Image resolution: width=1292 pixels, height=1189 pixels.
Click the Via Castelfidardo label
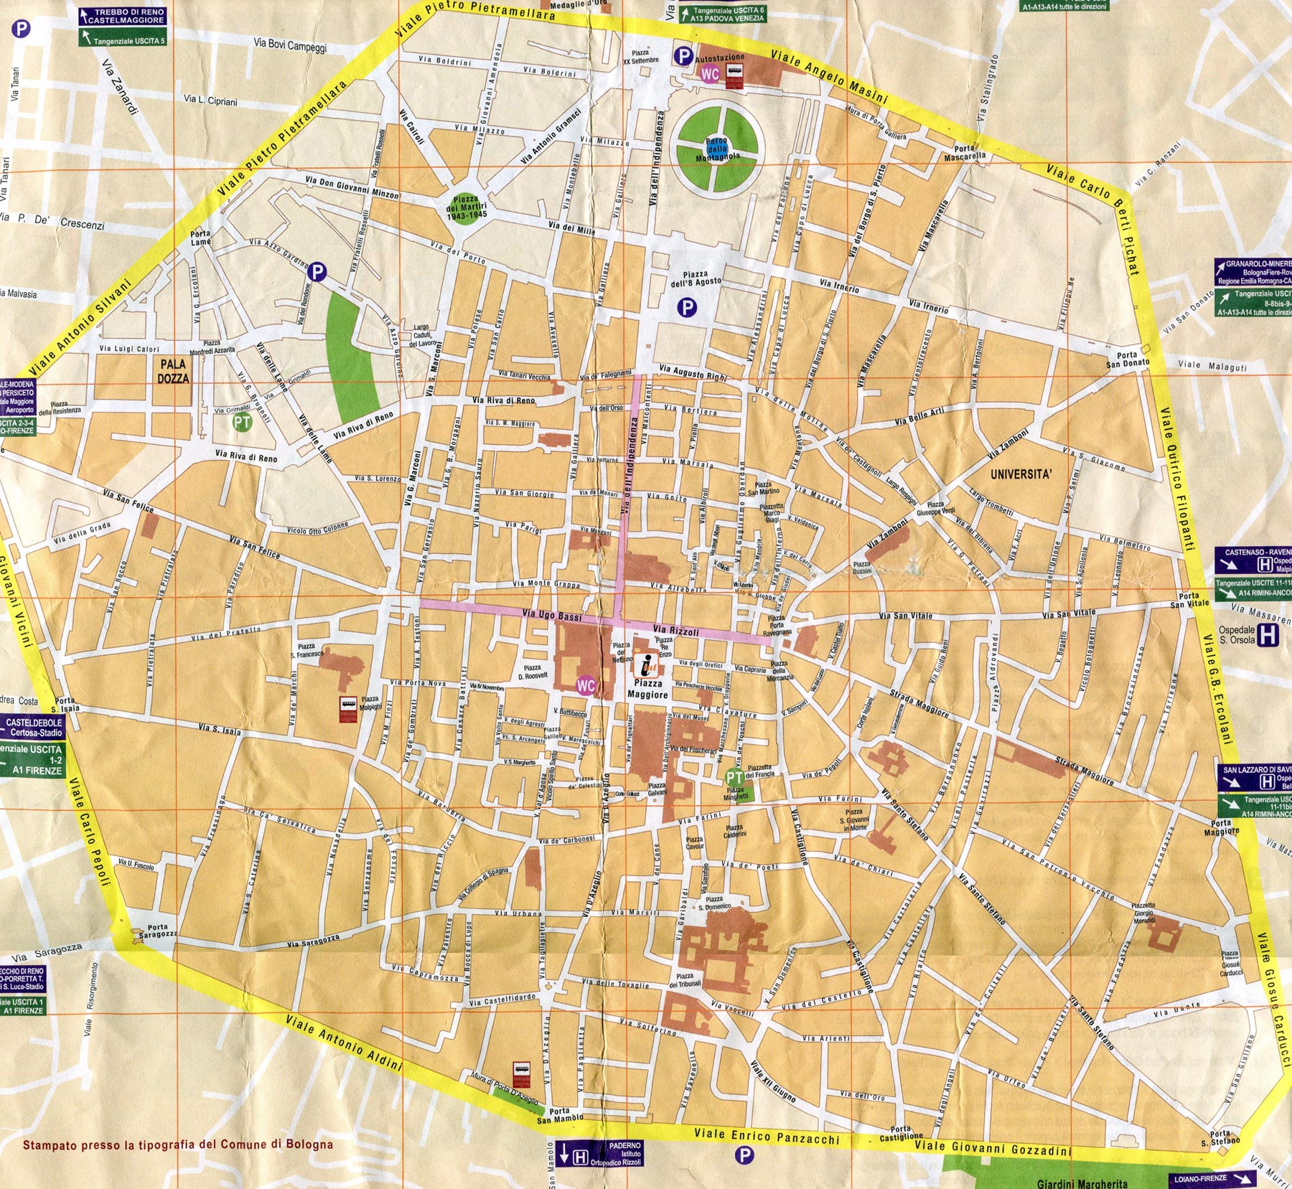(x=502, y=1000)
